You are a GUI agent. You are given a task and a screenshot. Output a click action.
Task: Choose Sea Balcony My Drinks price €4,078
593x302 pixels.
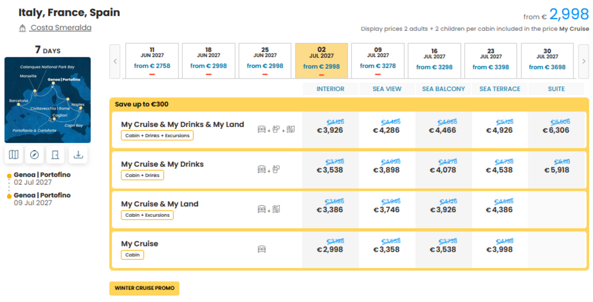(x=443, y=170)
